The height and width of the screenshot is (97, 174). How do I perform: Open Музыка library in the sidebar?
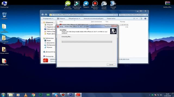(x=49, y=47)
